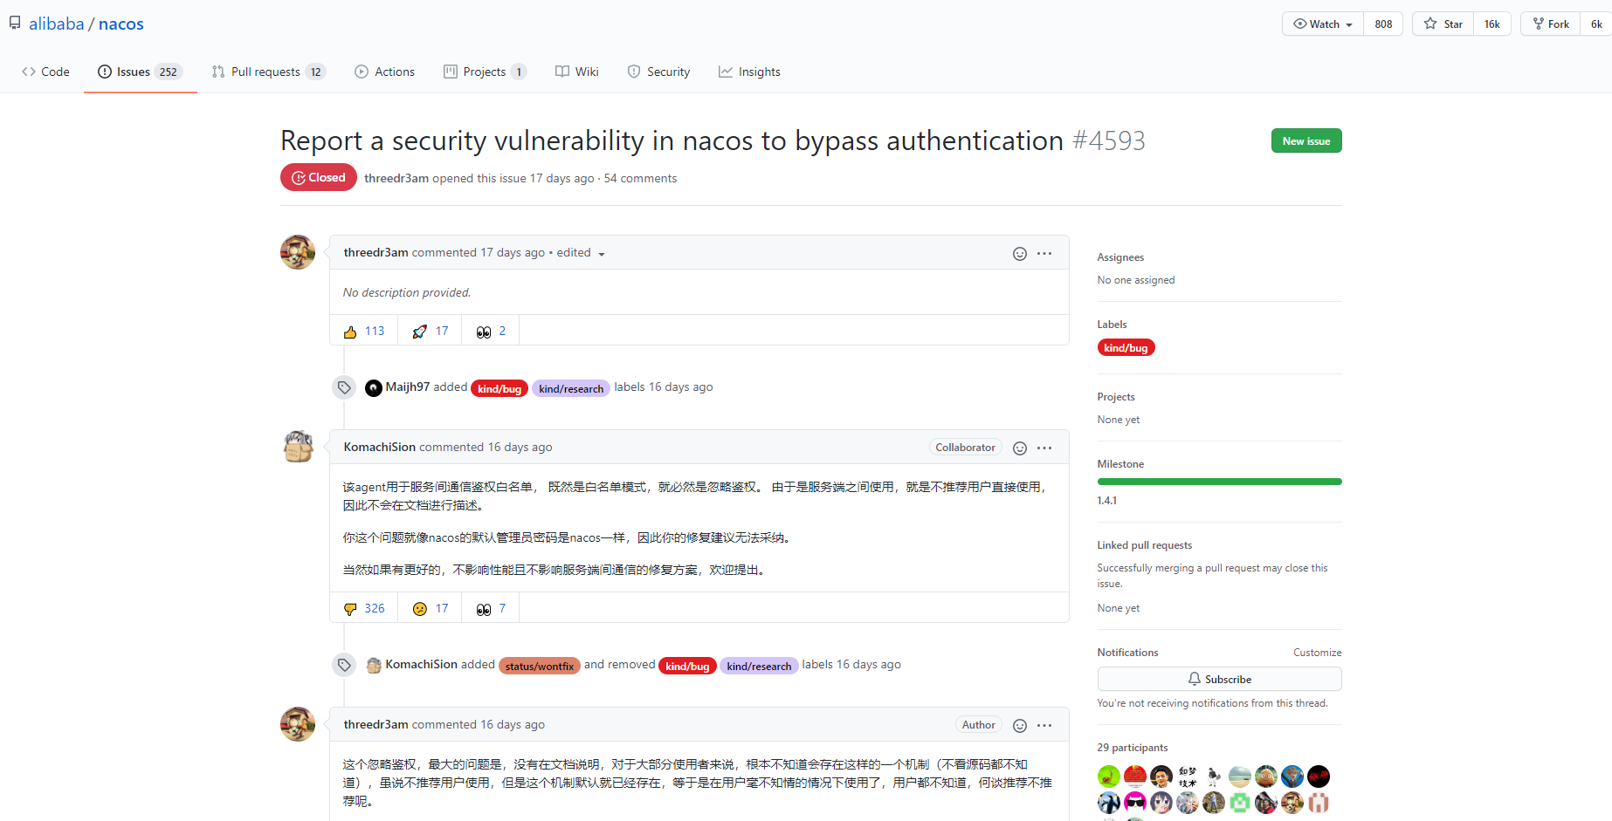Expand the Watch dropdown
The image size is (1612, 821).
(x=1321, y=24)
